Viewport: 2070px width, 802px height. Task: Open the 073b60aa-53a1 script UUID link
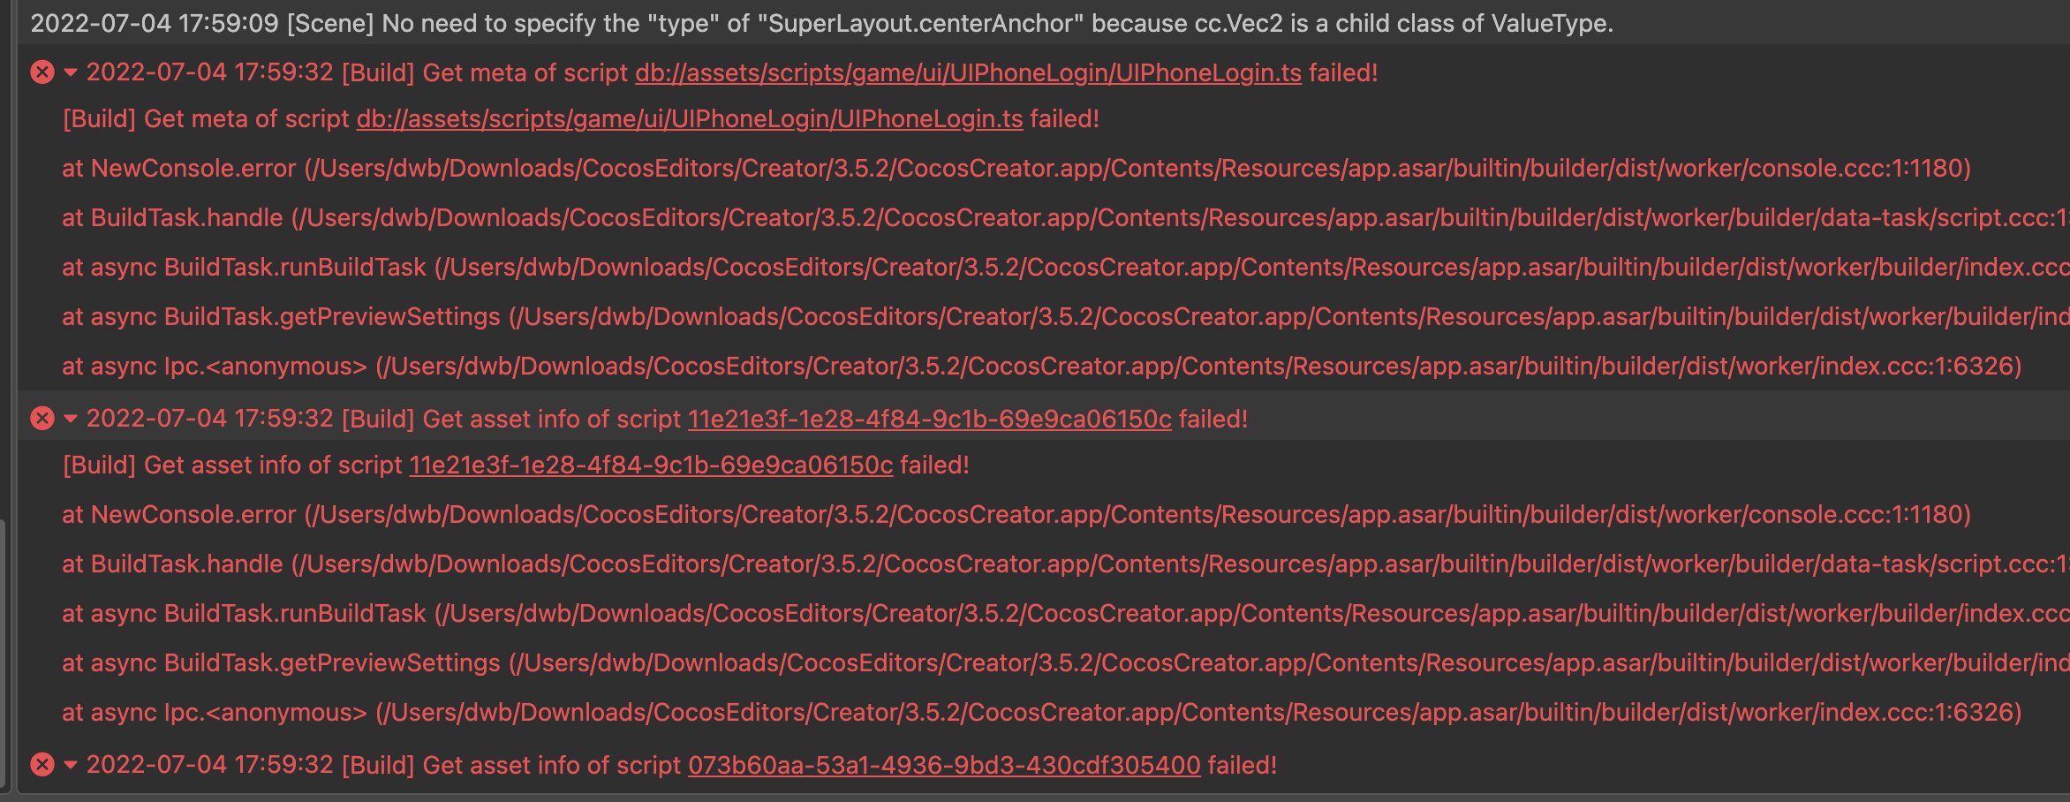click(x=944, y=765)
